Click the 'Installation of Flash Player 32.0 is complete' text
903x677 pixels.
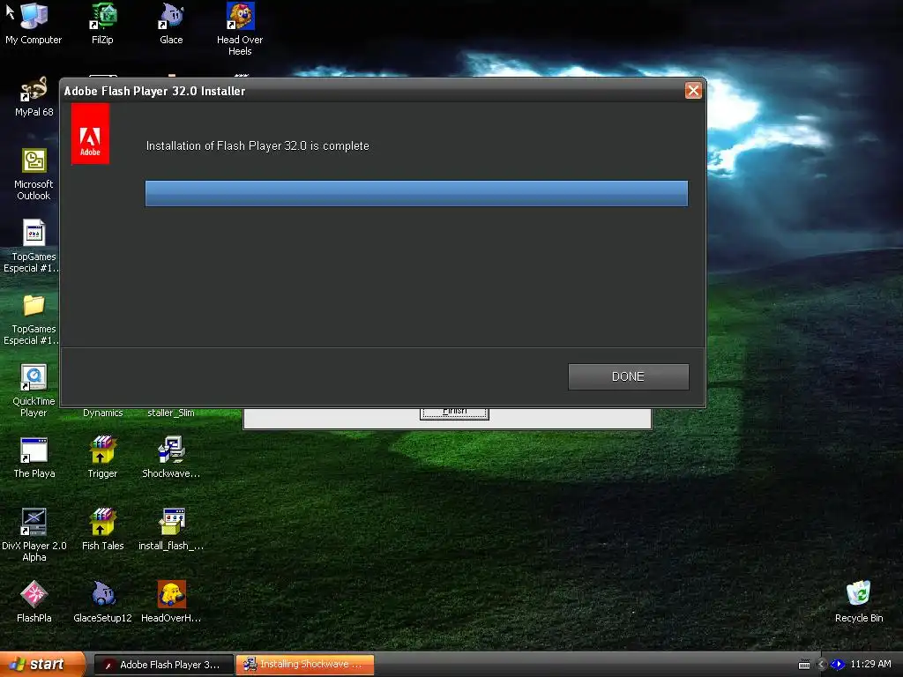pos(257,146)
